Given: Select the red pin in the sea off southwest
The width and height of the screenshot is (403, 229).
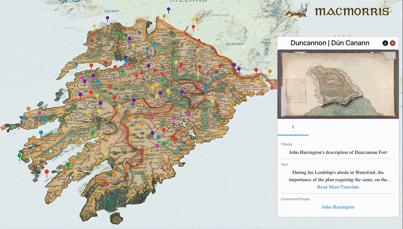Looking at the screenshot, I should point(47,172).
